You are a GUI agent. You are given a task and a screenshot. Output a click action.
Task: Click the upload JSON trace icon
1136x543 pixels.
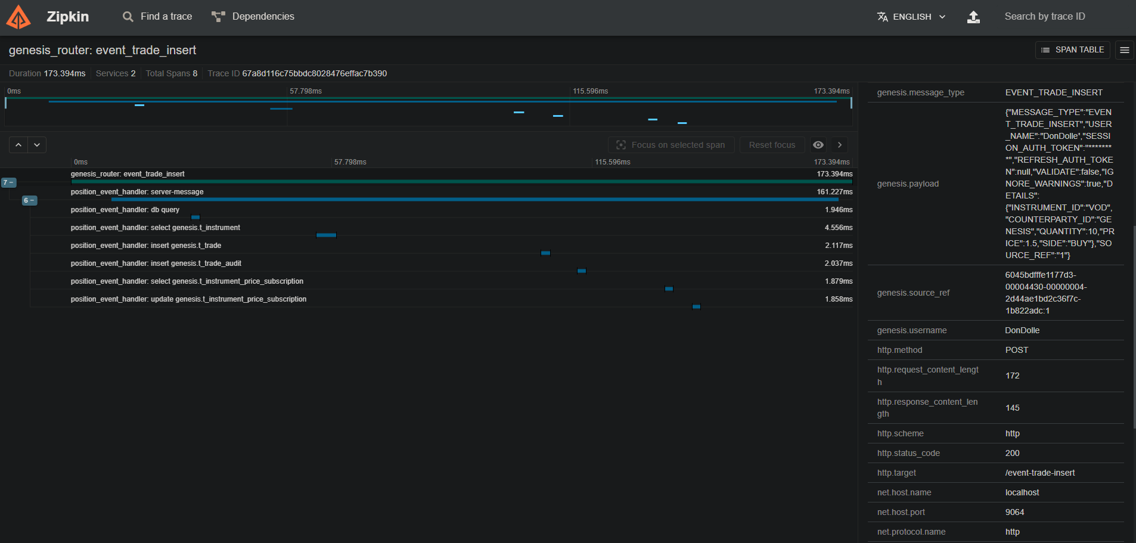click(x=973, y=17)
